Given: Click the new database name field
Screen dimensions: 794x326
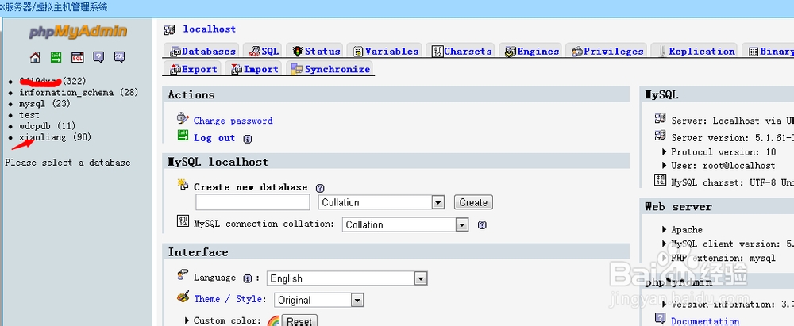Looking at the screenshot, I should [252, 202].
